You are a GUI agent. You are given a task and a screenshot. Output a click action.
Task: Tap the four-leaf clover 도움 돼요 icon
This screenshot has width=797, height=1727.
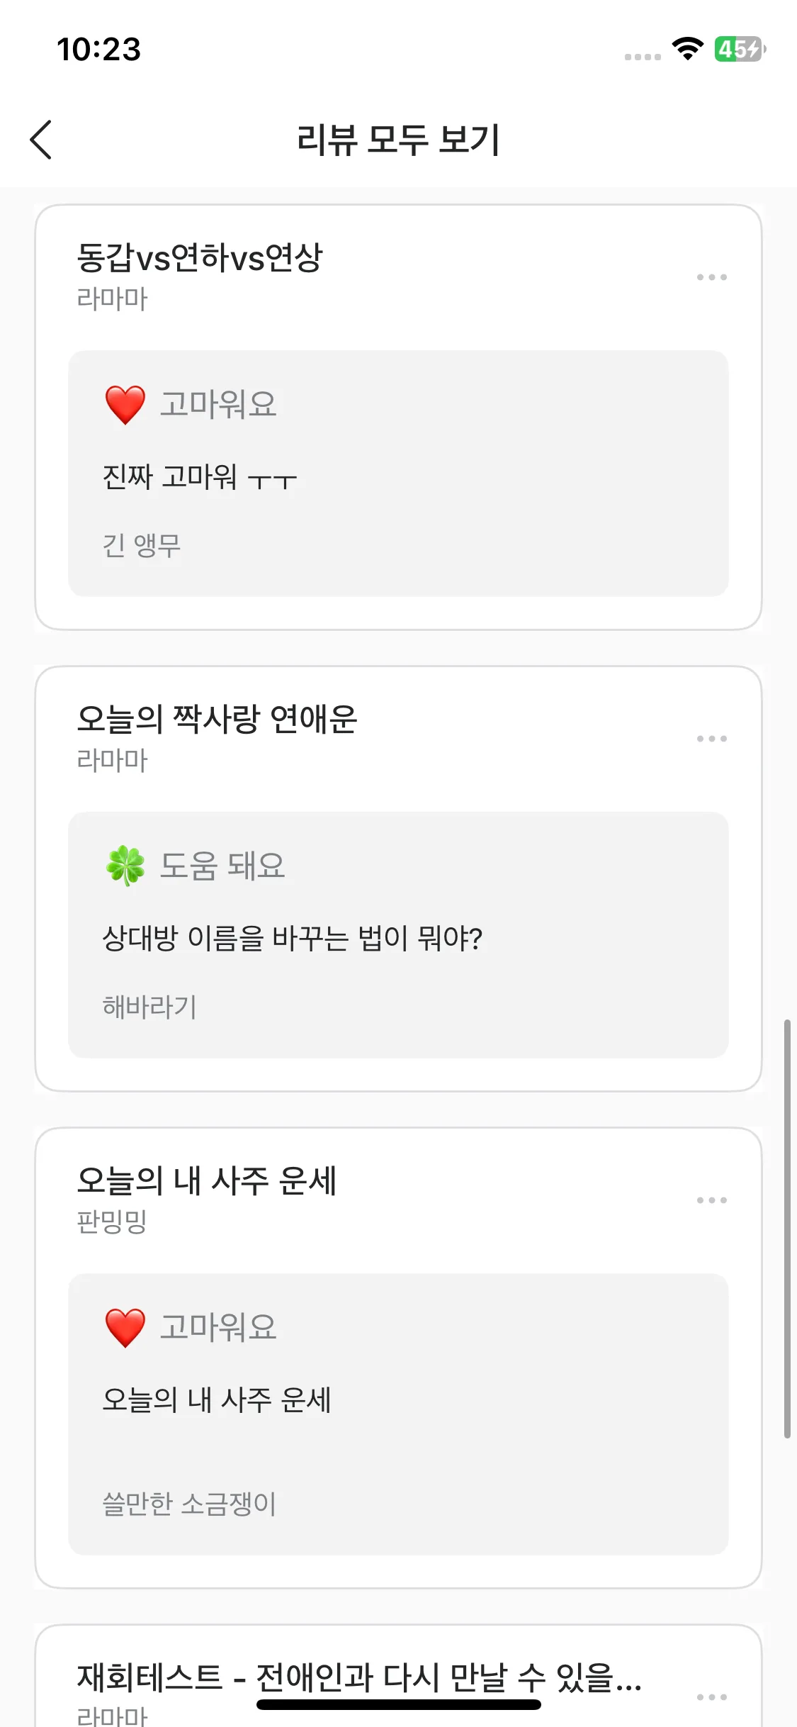pos(125,866)
